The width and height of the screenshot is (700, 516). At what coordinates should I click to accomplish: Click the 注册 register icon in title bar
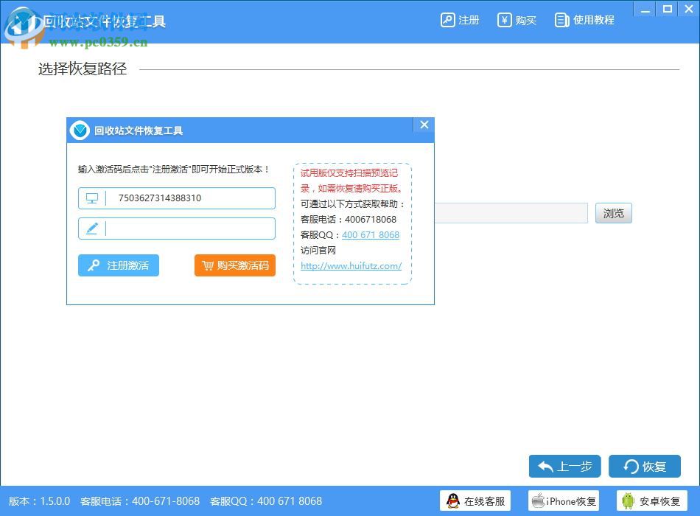coord(448,20)
